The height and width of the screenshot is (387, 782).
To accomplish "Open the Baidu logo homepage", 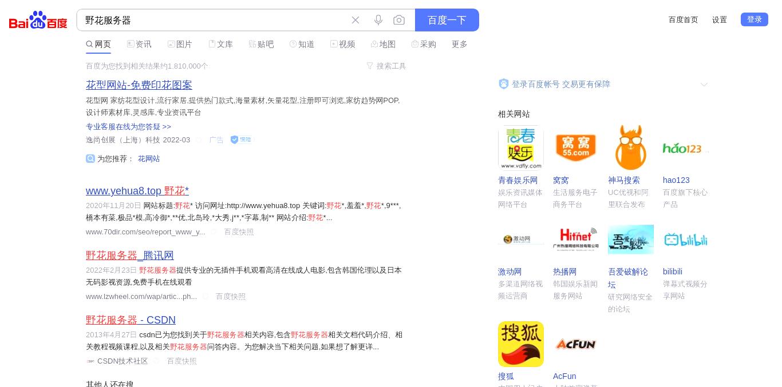I will [38, 20].
